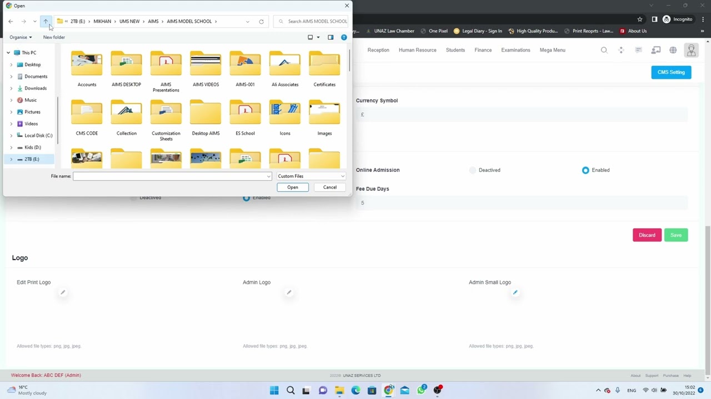Expand the Desktop tree node

coord(11,65)
